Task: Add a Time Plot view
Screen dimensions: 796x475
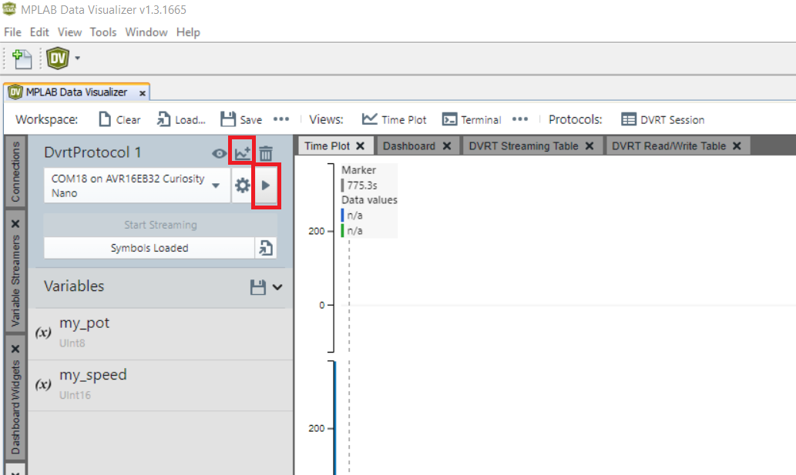Action: 394,119
